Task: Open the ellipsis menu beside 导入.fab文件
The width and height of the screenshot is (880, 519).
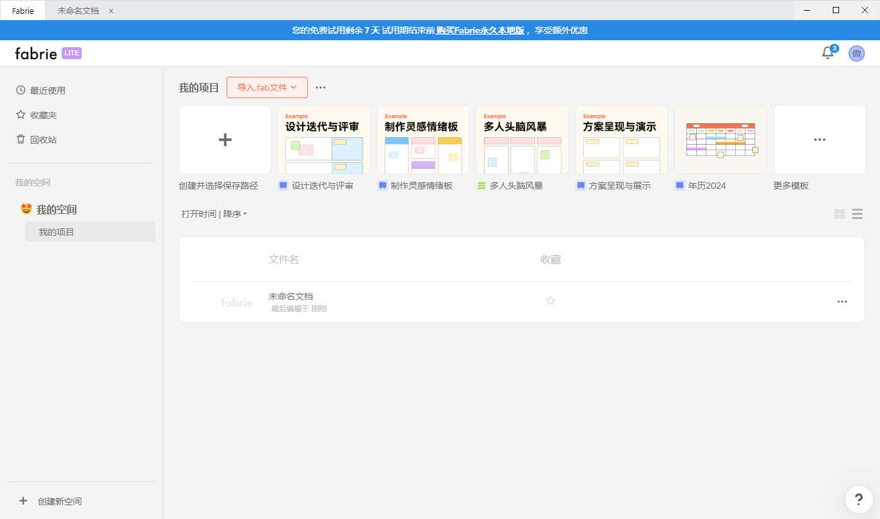Action: point(321,87)
